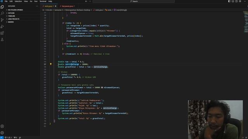Image resolution: width=248 pixels, height=139 pixels.
Task: Toggle bottom panel visibility
Action: [233, 1]
